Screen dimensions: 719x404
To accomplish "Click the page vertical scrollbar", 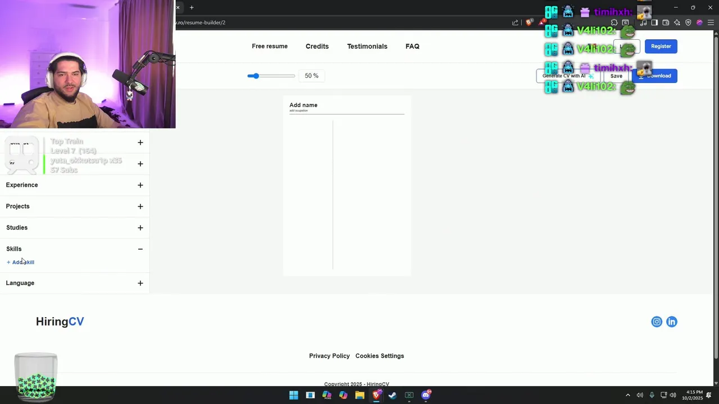I will (x=716, y=196).
